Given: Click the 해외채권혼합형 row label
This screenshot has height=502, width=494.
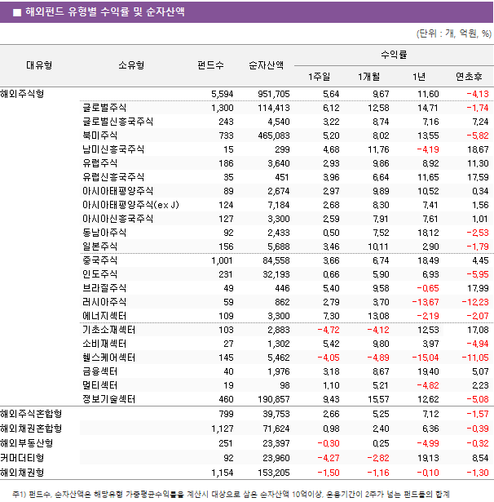Looking at the screenshot, I should pos(31,429).
